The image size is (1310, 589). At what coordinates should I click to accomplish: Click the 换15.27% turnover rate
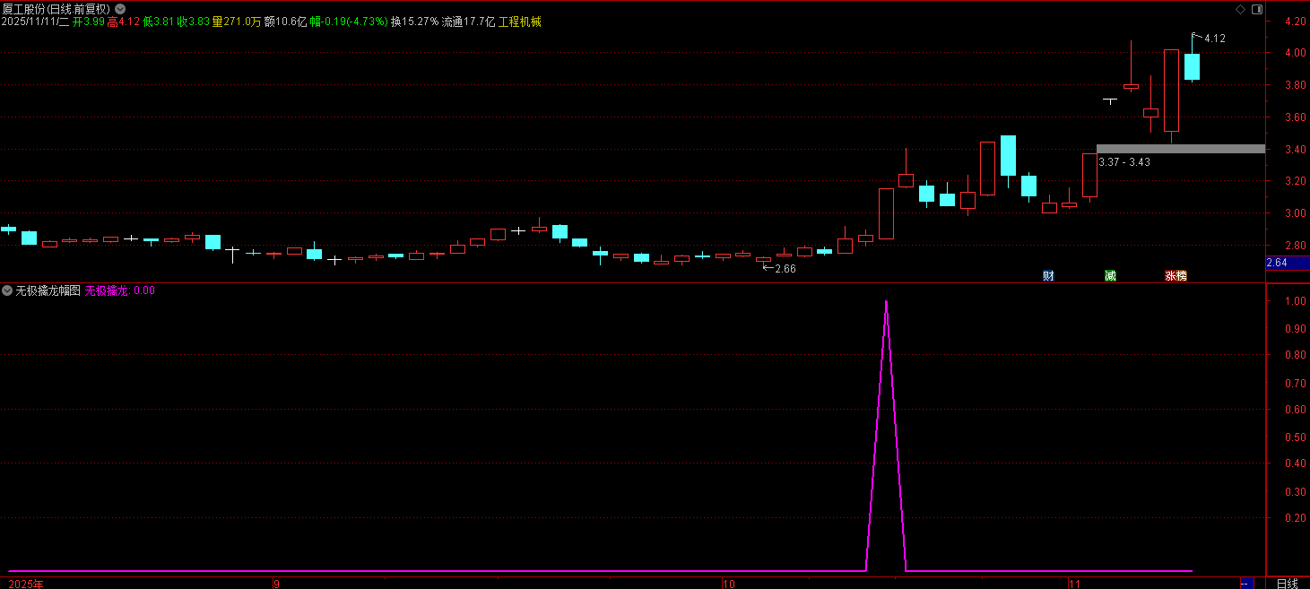414,22
